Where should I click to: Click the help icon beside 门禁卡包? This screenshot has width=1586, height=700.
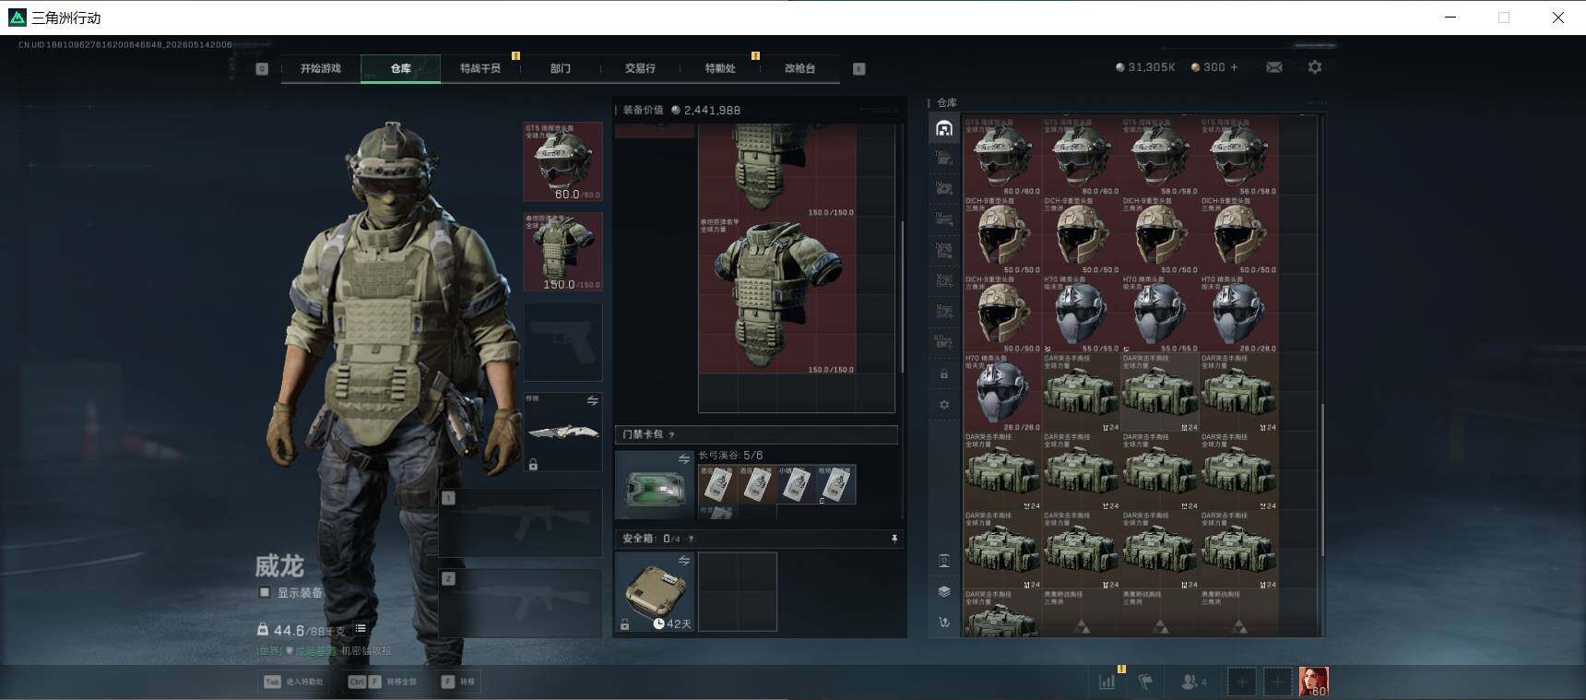[x=671, y=434]
